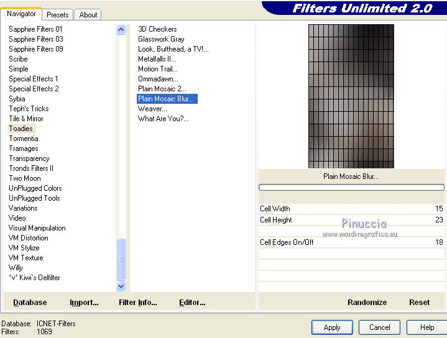Select Visual Manipulation category
Screen dimensions: 447x338
37,228
